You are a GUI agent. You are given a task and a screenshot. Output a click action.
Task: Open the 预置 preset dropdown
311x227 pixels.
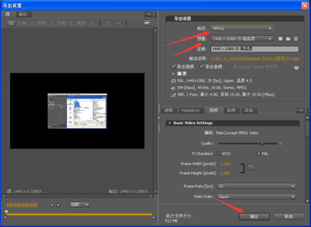click(x=242, y=38)
